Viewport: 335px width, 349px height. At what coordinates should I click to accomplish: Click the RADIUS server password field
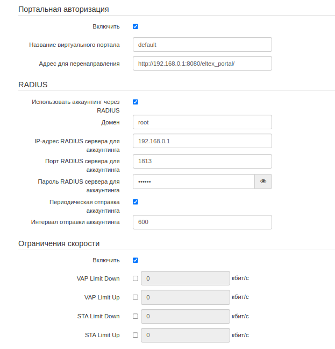(x=194, y=182)
